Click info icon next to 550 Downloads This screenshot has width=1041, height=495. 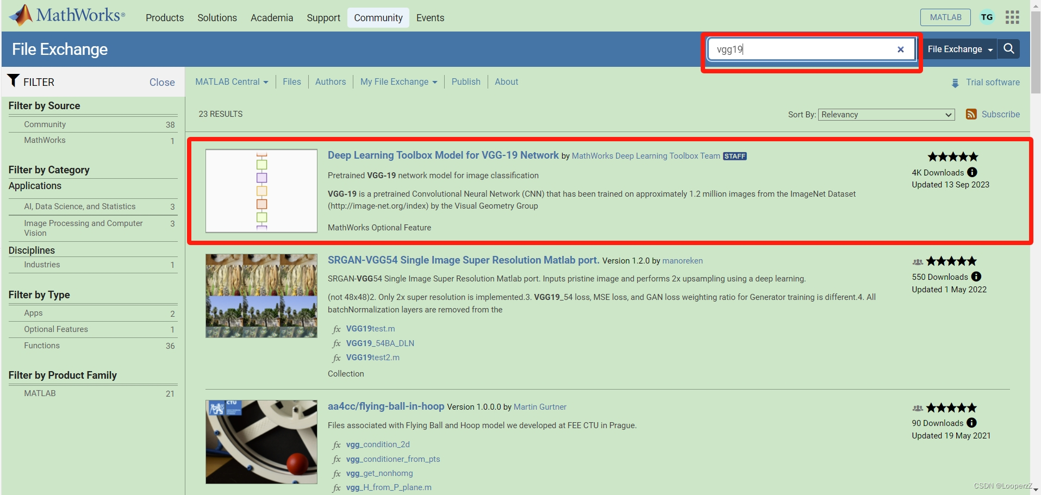click(x=976, y=277)
